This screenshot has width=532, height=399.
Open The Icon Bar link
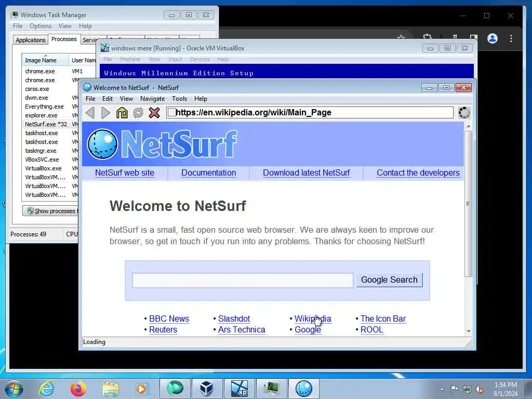pos(383,318)
